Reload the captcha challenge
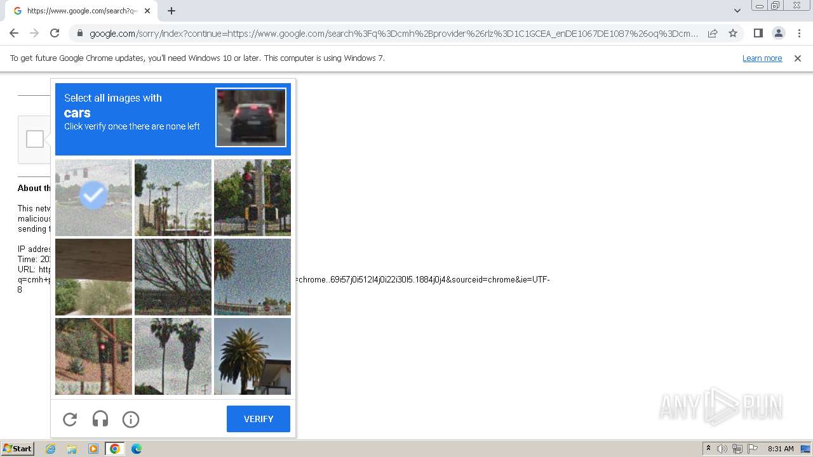 70,419
